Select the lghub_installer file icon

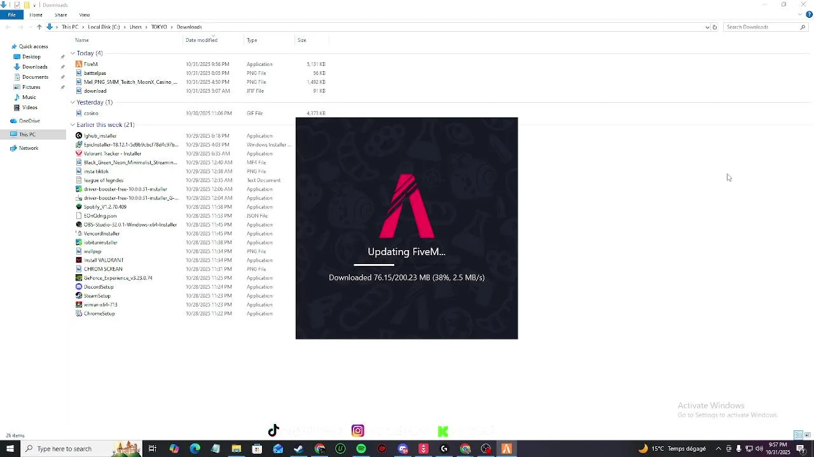click(79, 136)
